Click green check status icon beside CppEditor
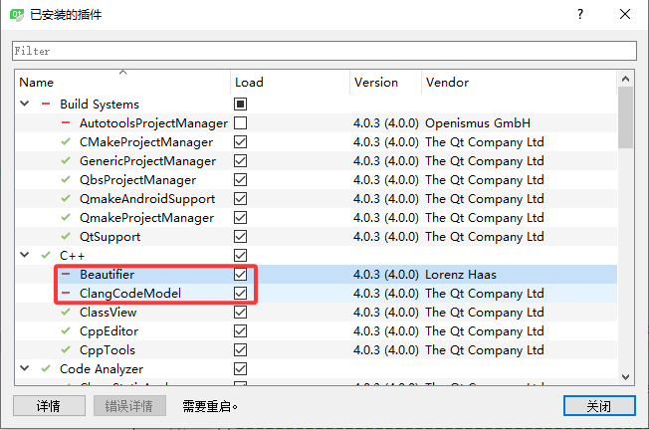Screen dimensions: 649x430 pyautogui.click(x=66, y=330)
